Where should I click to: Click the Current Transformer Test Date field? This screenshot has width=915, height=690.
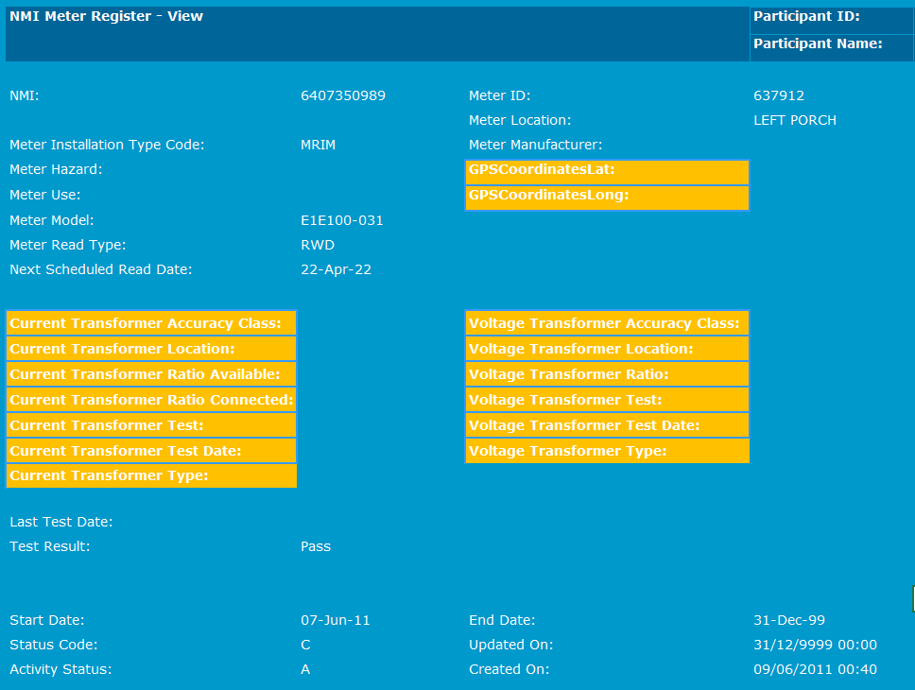click(x=151, y=451)
